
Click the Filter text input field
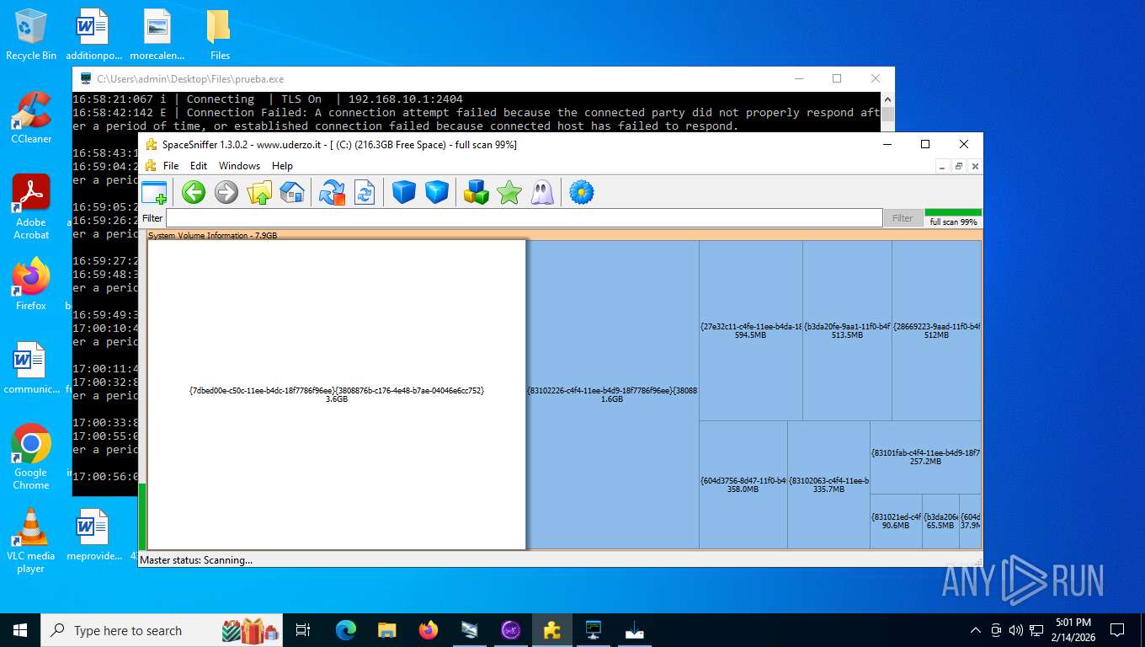coord(524,218)
